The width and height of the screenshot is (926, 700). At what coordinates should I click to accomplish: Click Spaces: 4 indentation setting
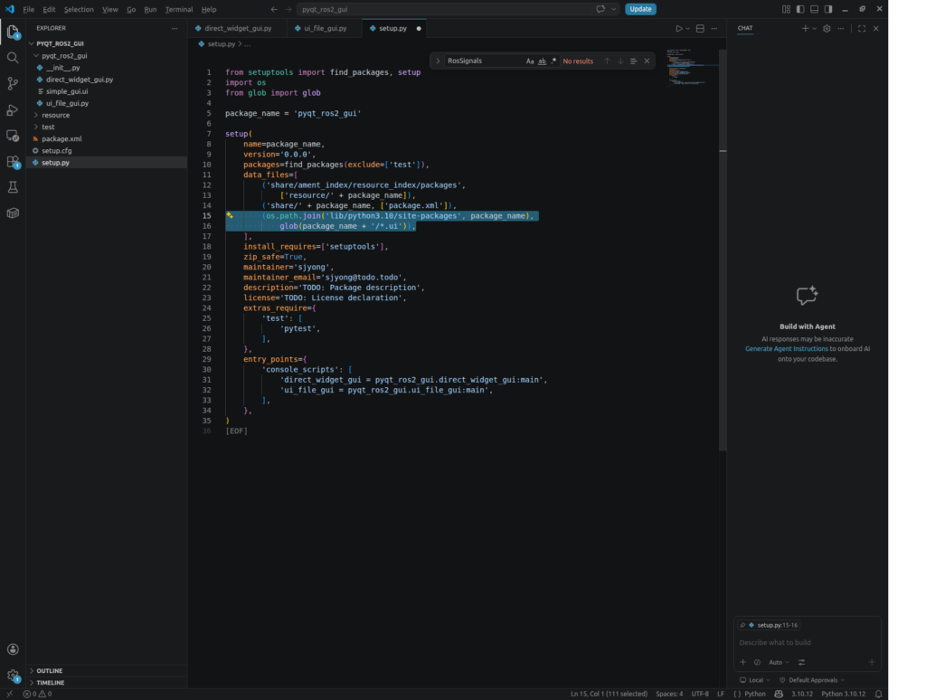click(669, 694)
